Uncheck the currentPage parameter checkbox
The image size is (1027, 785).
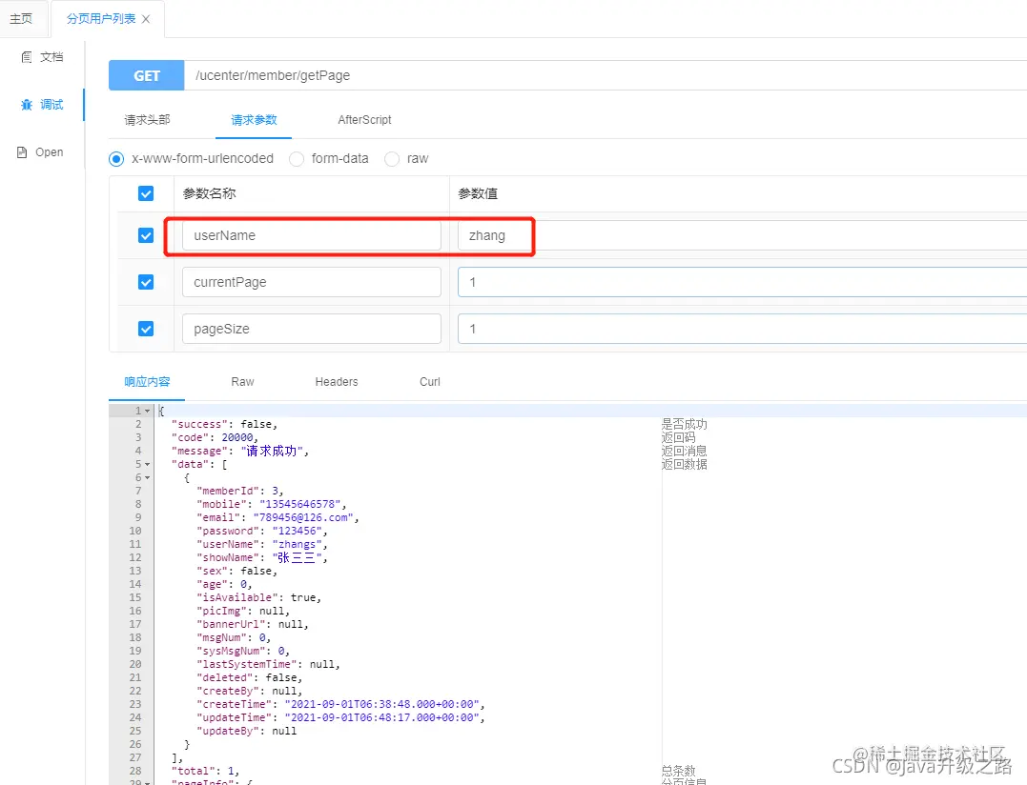146,282
